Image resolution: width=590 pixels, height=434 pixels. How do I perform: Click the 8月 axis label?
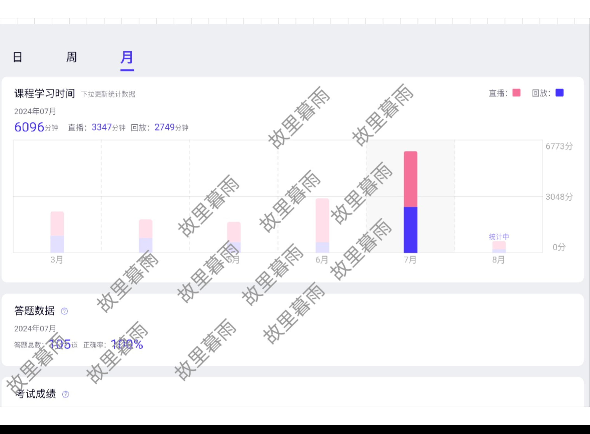click(499, 260)
